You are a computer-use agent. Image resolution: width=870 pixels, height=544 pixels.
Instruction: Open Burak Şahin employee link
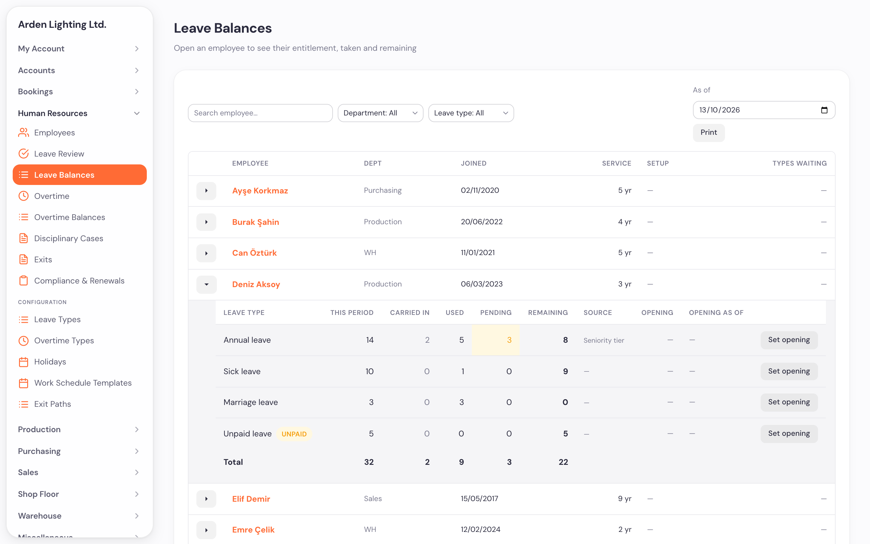pyautogui.click(x=256, y=222)
